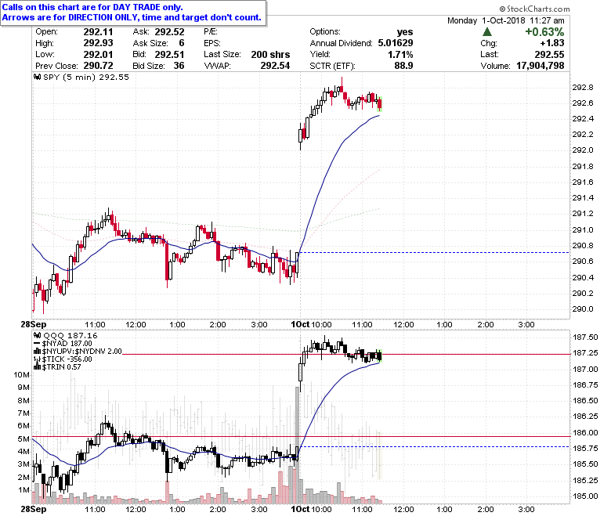Click the $TICK legend icon

(38, 359)
